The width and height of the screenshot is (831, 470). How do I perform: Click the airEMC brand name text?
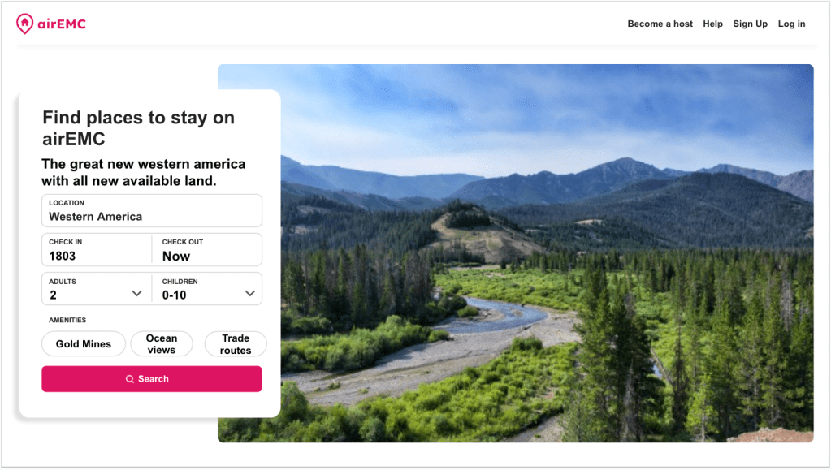coord(62,24)
